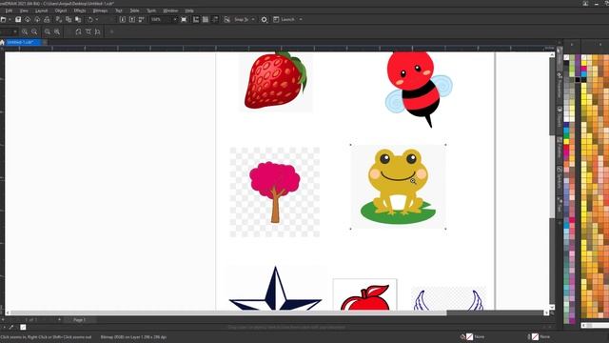The width and height of the screenshot is (609, 343).
Task: Click the Paste icon in the toolbar
Action: click(78, 19)
